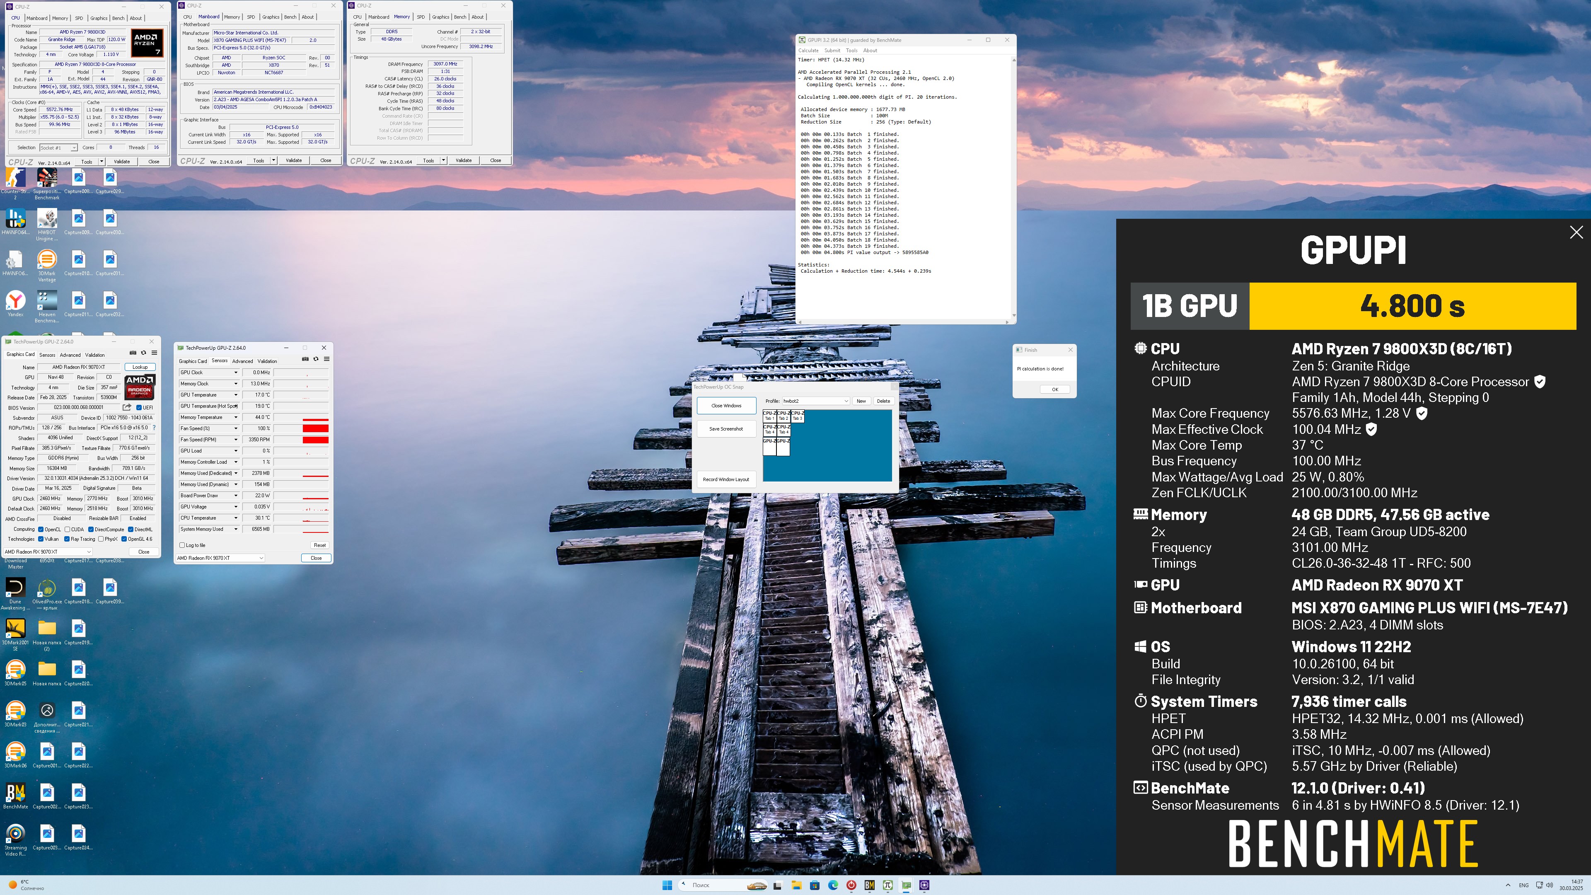
Task: Click Save Screenshot in OC Snap
Action: (x=726, y=429)
